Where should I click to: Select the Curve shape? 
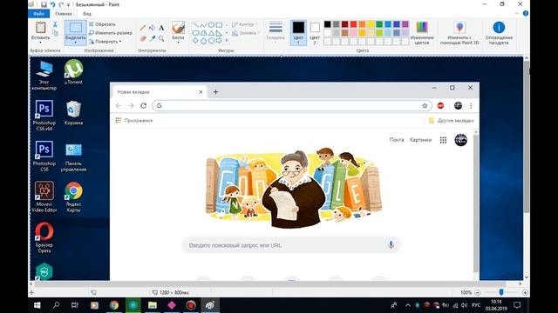coord(203,25)
